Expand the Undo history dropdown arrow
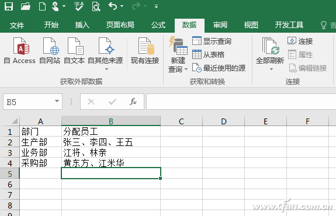Viewport: 336px width, 216px height. [x=122, y=6]
